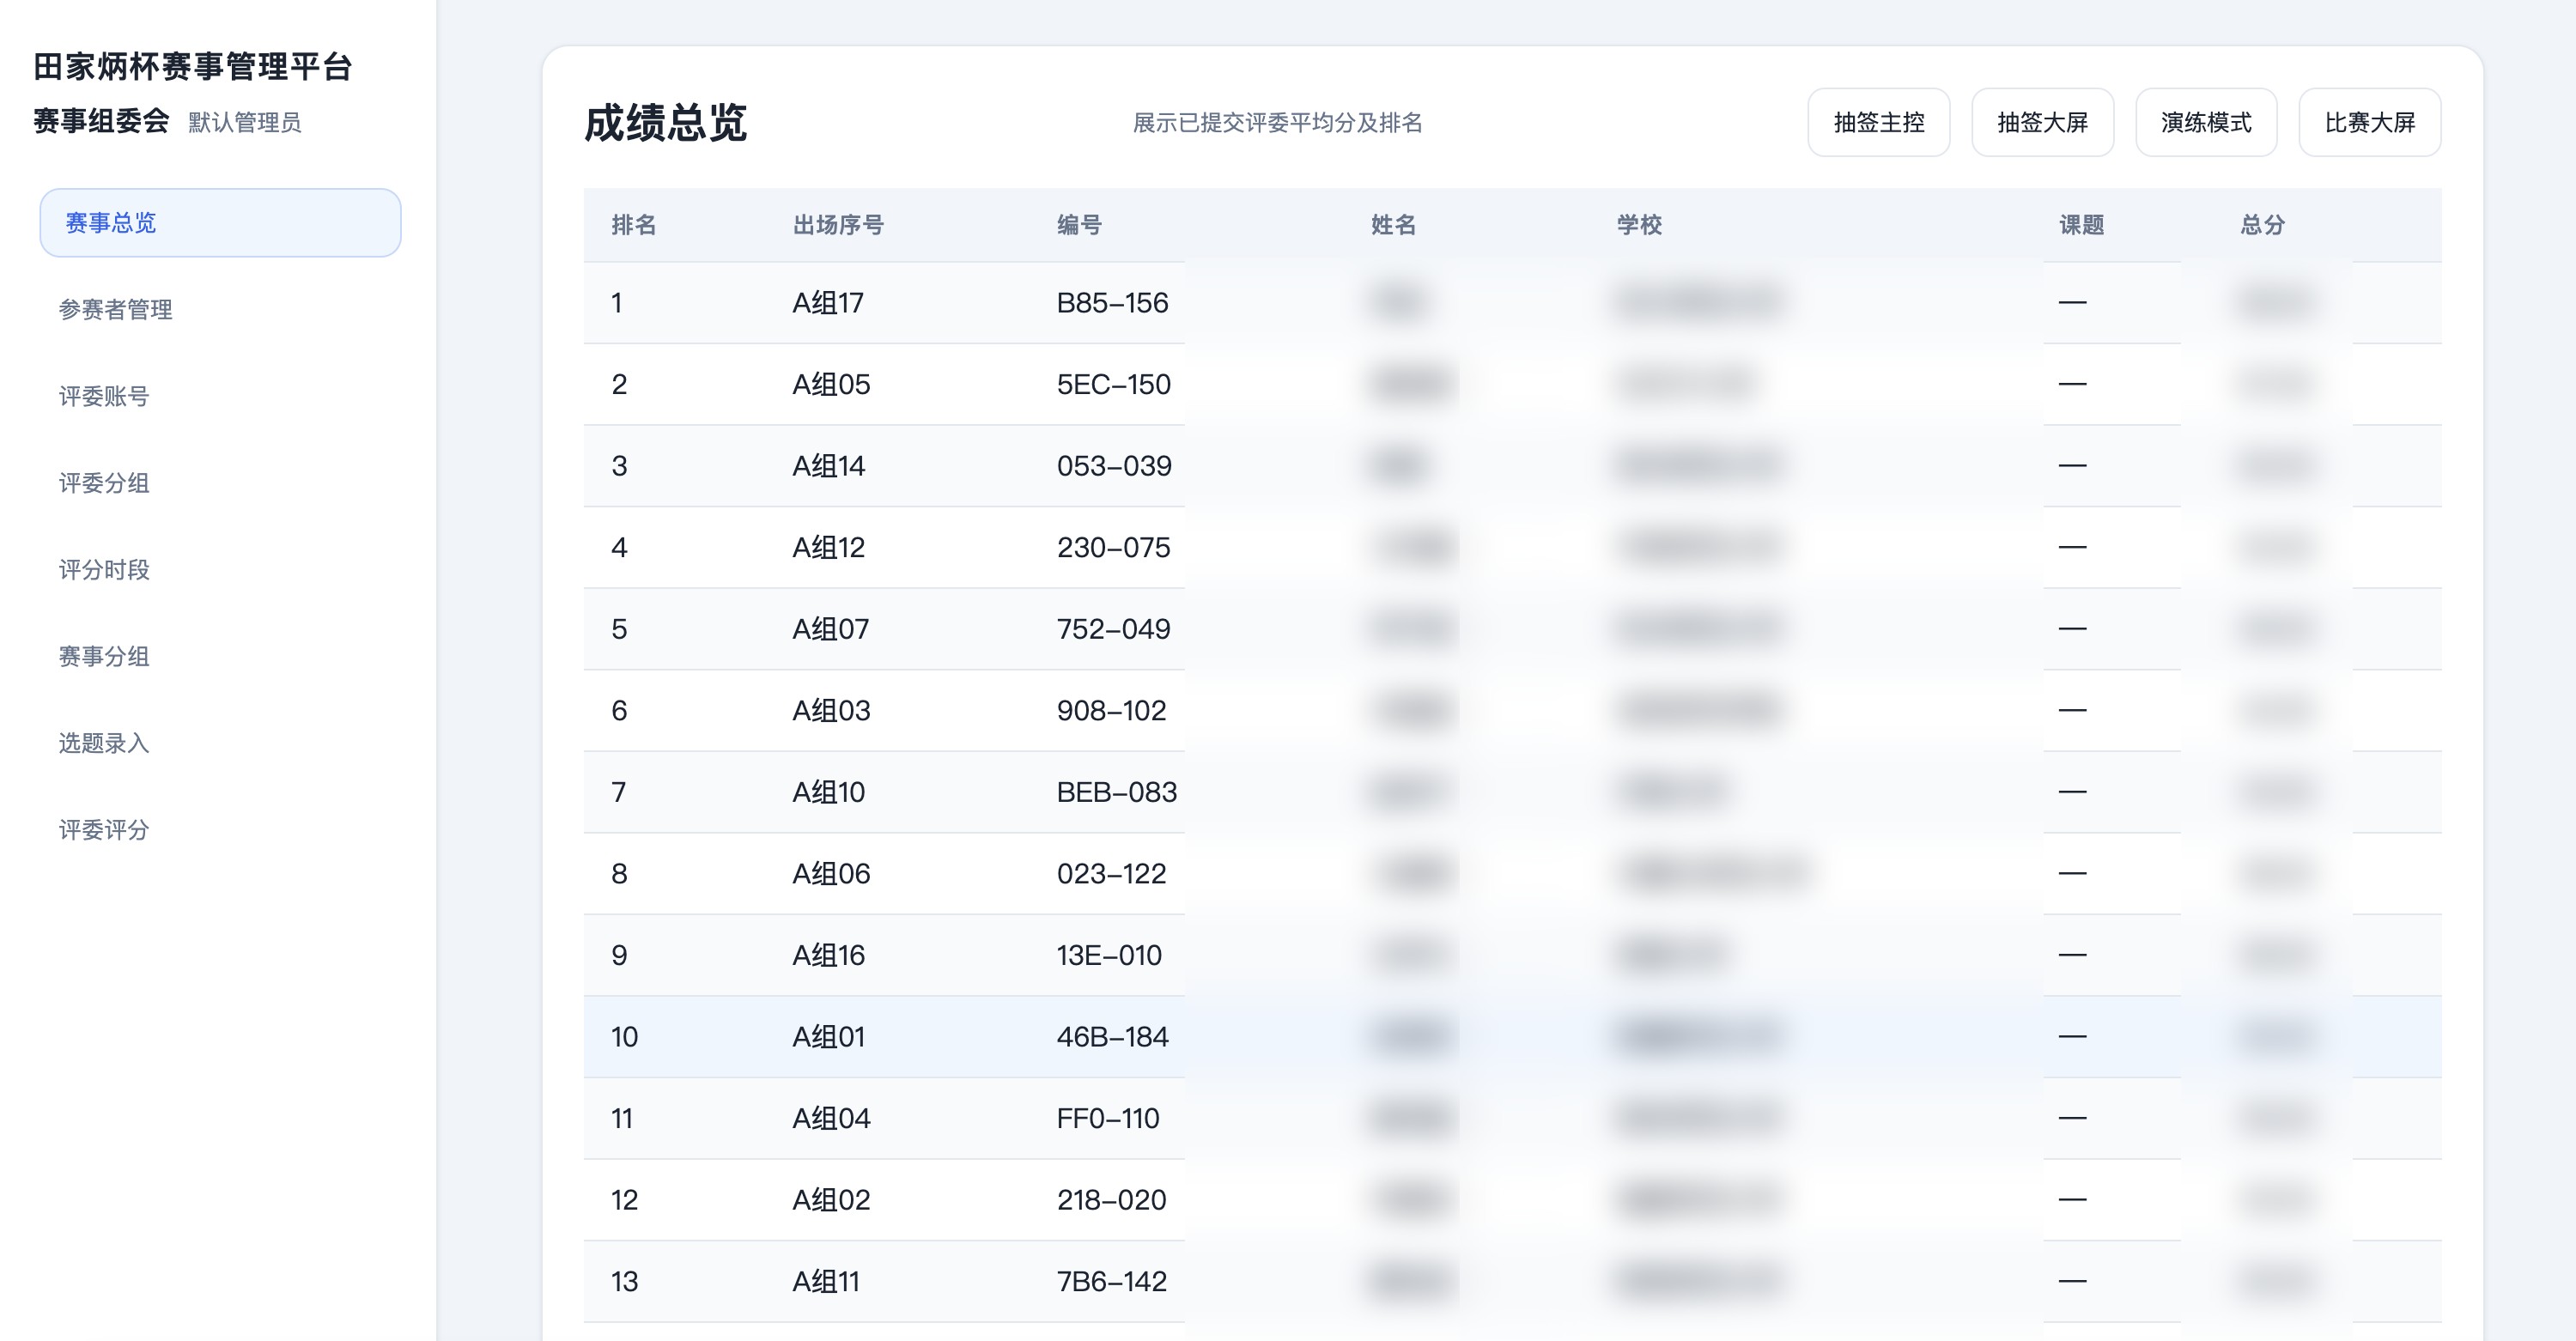Click the 编号 column header
The width and height of the screenshot is (2576, 1341).
coord(1080,225)
